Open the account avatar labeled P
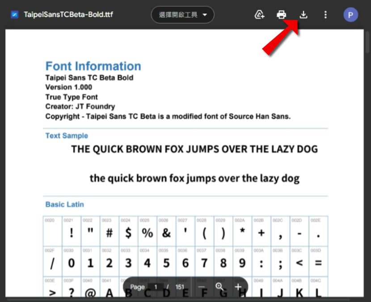 [350, 15]
